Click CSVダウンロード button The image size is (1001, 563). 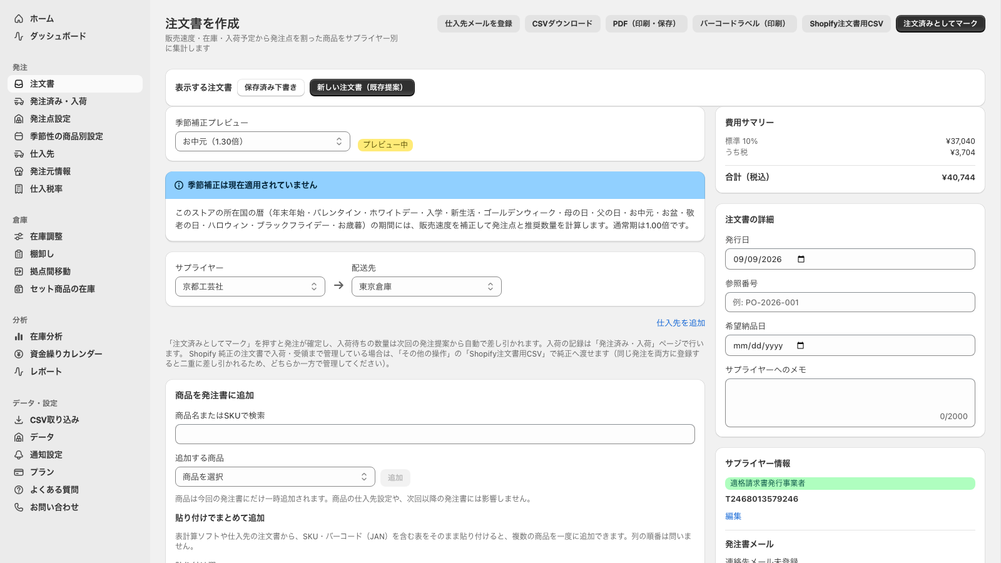pyautogui.click(x=562, y=24)
